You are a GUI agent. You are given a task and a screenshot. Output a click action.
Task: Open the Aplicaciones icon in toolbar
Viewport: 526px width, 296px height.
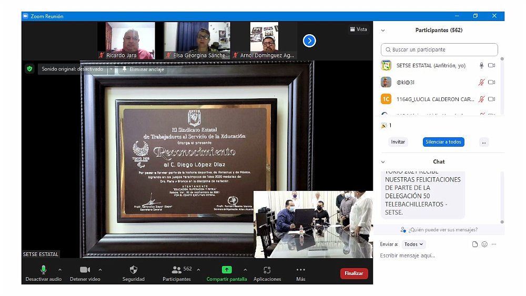[x=267, y=270]
